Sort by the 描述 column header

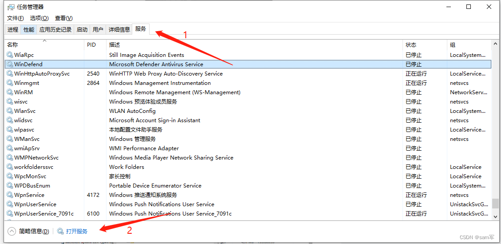[x=254, y=45]
